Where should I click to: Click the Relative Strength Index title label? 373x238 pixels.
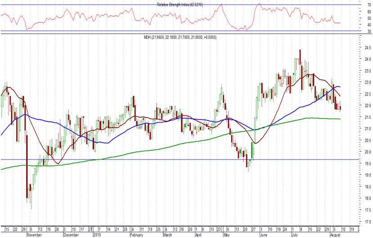(180, 5)
